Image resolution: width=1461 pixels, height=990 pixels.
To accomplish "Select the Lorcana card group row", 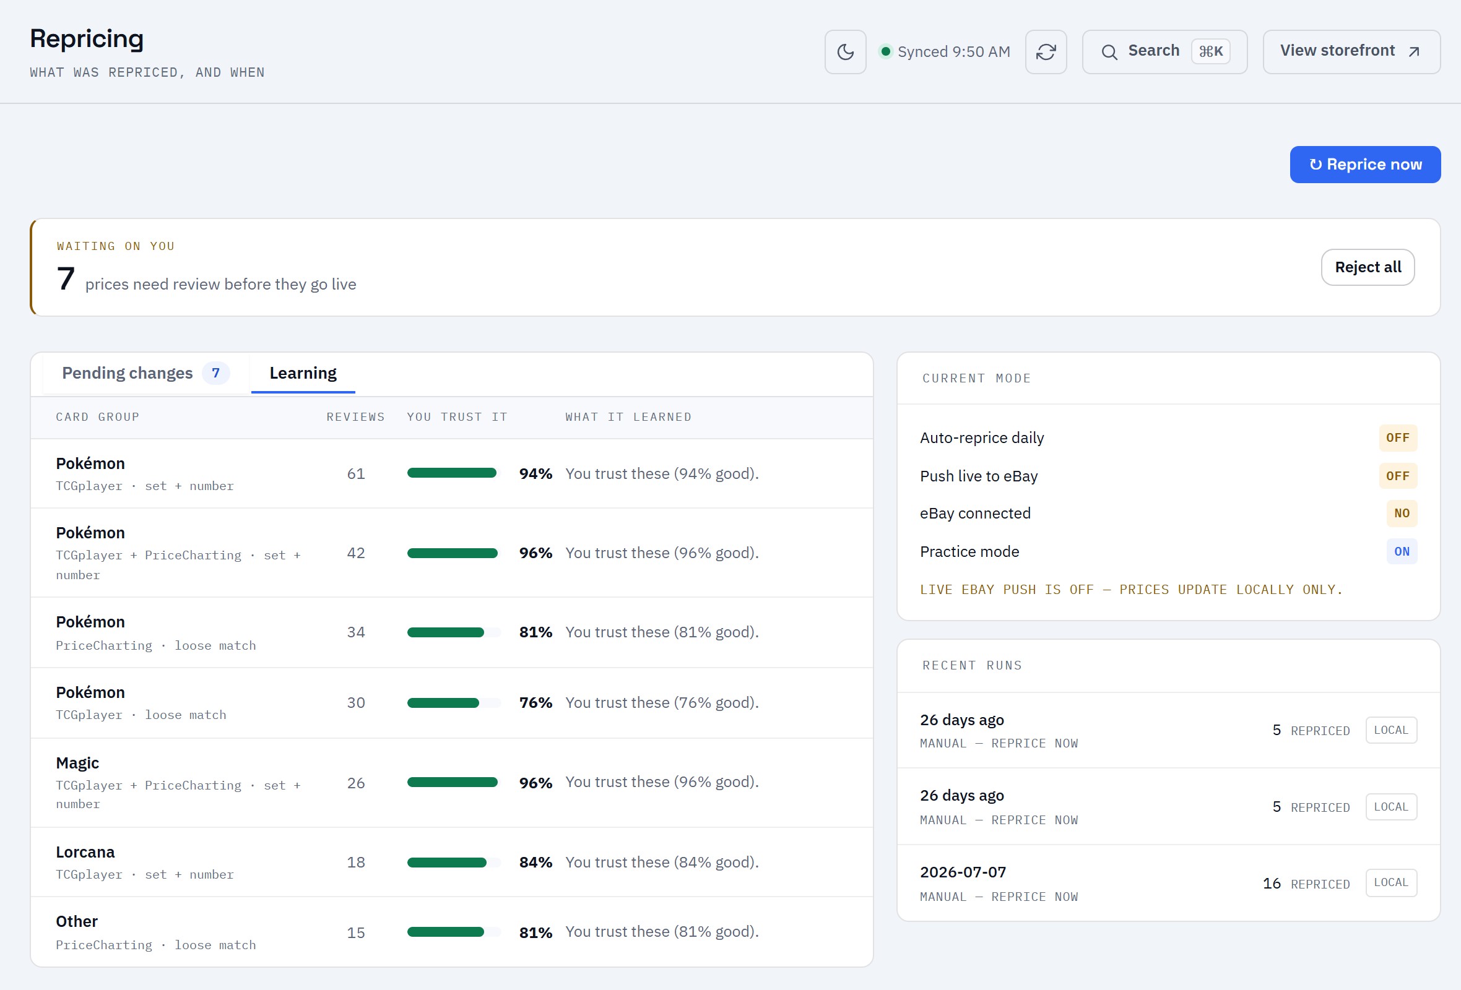I will point(451,862).
